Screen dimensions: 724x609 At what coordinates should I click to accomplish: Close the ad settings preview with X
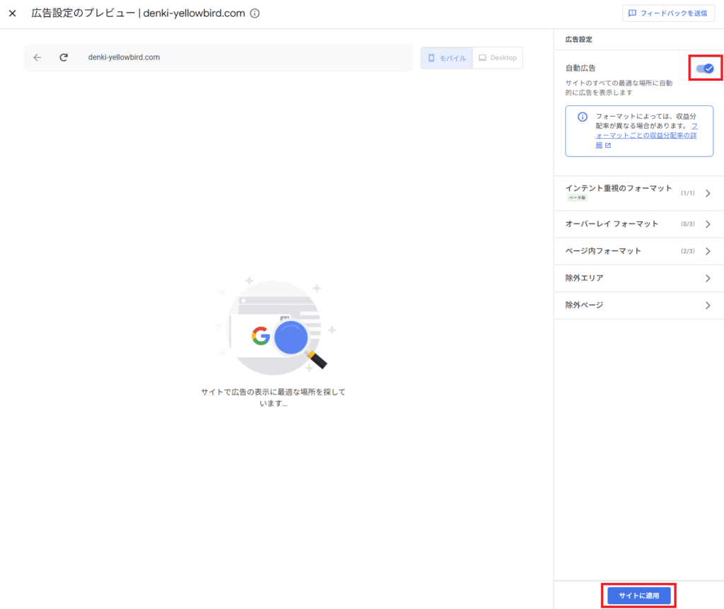pos(13,13)
